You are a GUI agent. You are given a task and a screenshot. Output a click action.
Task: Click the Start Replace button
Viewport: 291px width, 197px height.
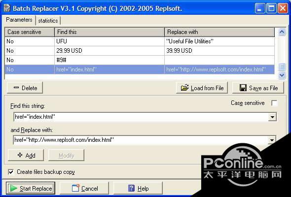click(x=31, y=188)
